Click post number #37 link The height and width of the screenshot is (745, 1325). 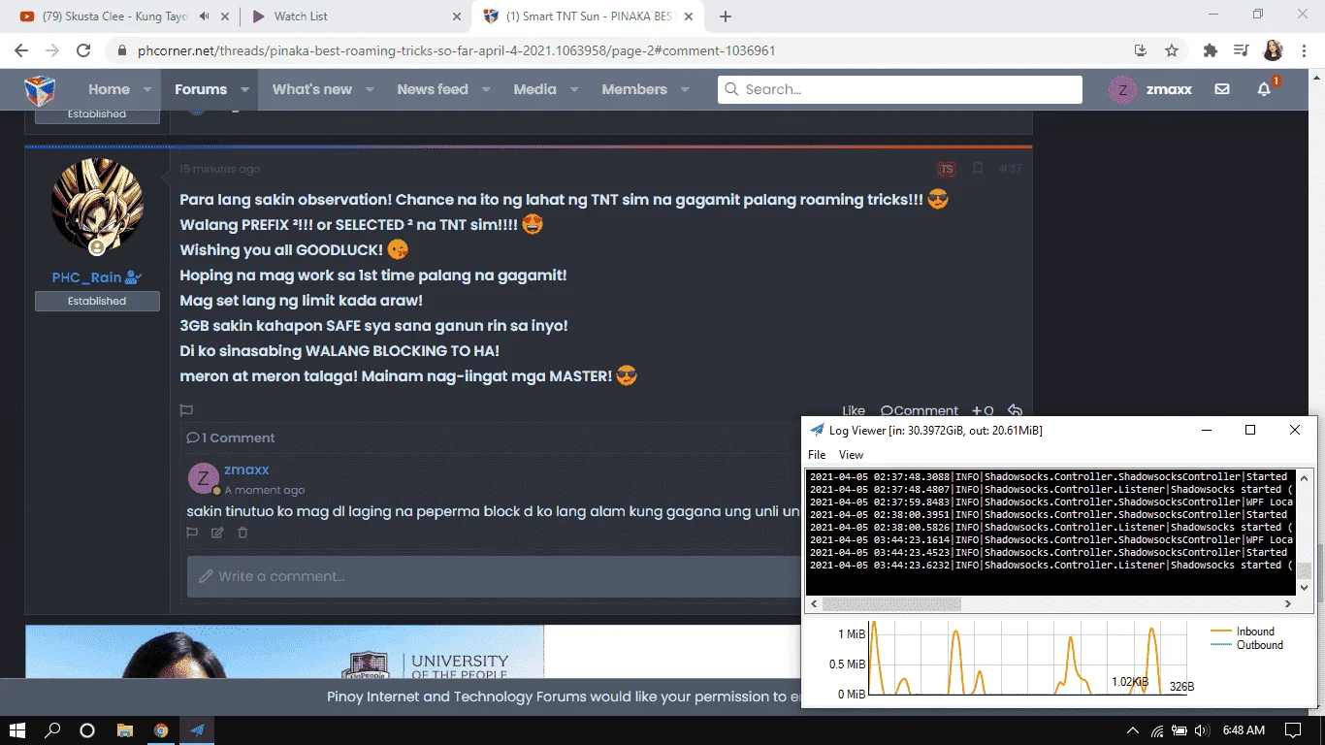click(x=1010, y=169)
